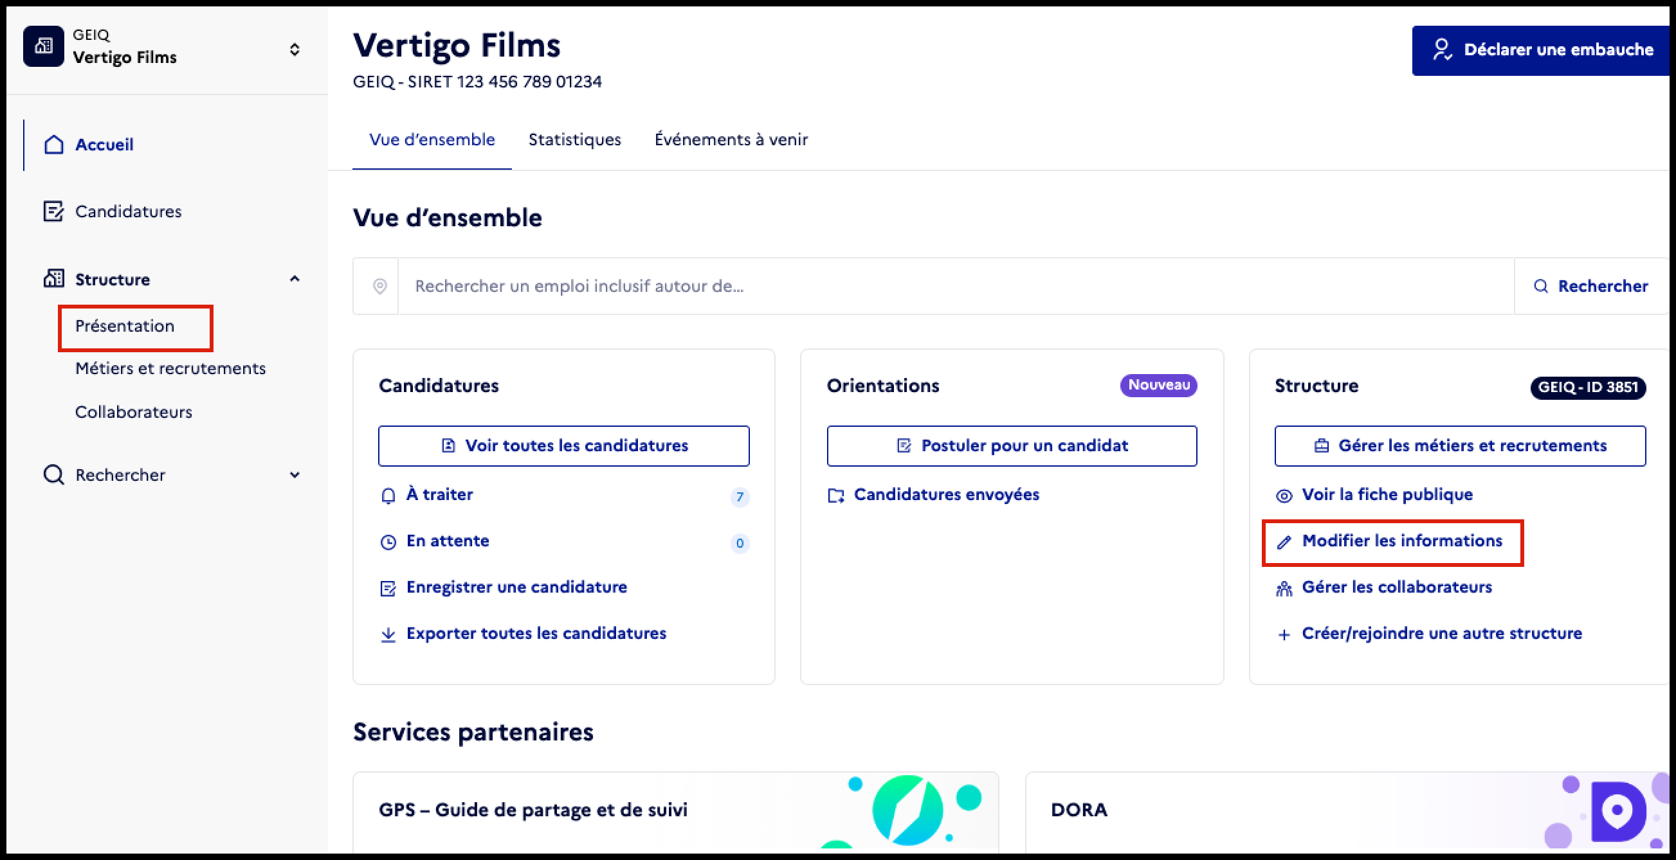Open Candidatures envoyées link
The width and height of the screenshot is (1676, 860).
947,495
